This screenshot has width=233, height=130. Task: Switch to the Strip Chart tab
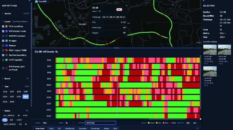click(x=40, y=129)
